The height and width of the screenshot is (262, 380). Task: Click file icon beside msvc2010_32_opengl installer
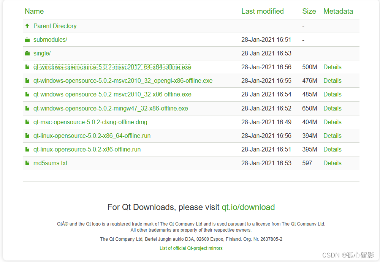coord(27,80)
